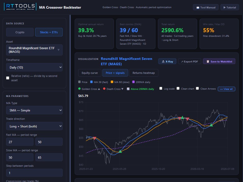
Task: Switch to the Equity curve tab
Action: click(x=90, y=73)
